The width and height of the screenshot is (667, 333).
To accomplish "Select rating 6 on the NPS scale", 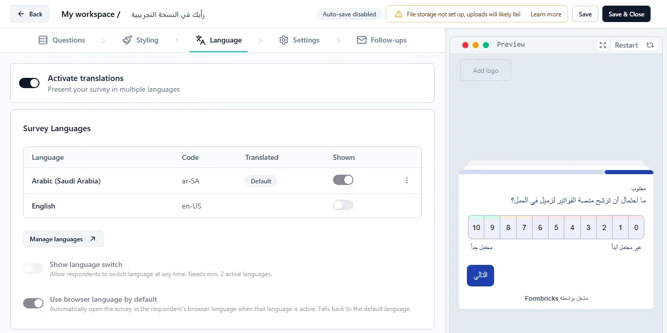I will click(x=540, y=227).
